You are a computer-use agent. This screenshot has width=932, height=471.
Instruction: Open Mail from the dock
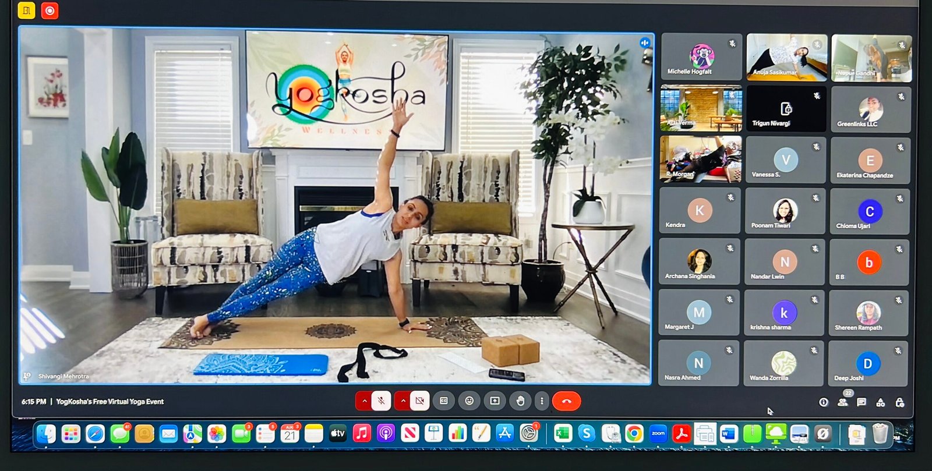pyautogui.click(x=168, y=434)
